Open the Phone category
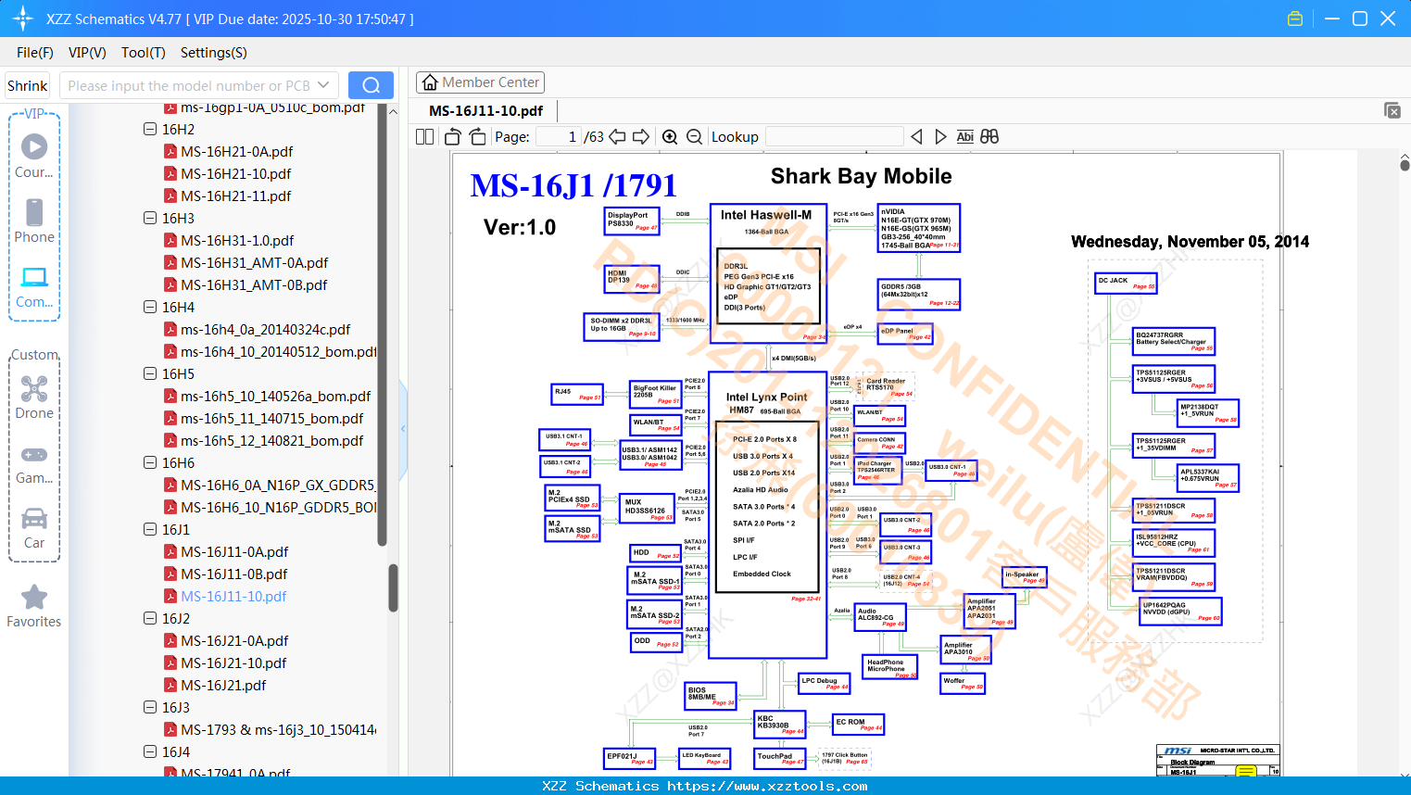 (x=34, y=221)
